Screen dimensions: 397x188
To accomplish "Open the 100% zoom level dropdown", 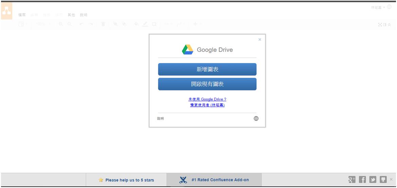I will point(43,24).
